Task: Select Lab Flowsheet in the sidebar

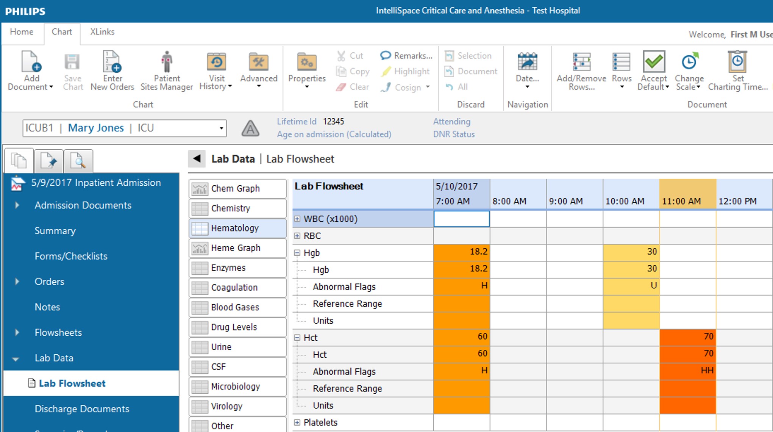Action: (x=91, y=383)
